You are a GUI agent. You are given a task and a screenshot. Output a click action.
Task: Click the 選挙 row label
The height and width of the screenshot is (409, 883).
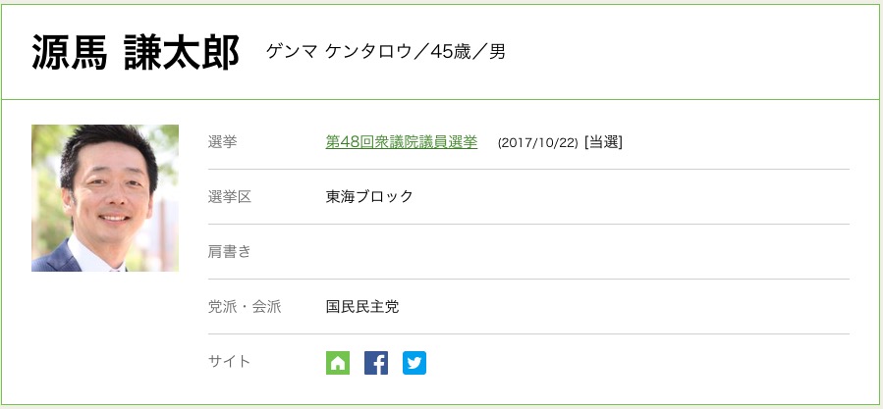pos(223,142)
